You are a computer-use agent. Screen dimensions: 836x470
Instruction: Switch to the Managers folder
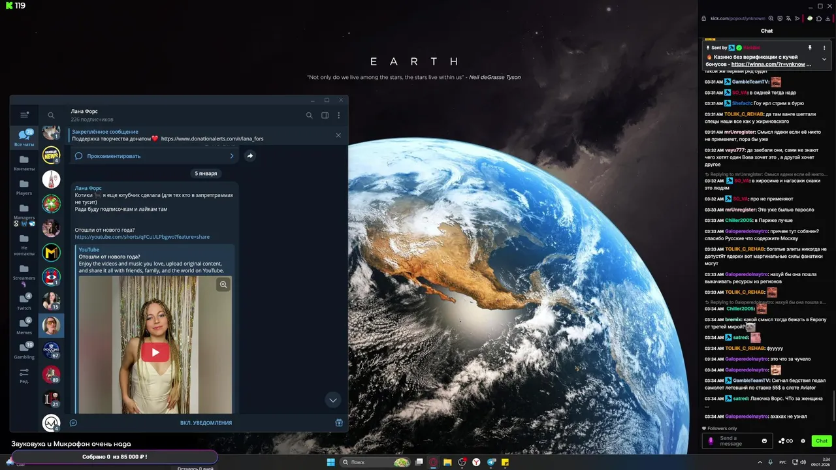pos(24,215)
